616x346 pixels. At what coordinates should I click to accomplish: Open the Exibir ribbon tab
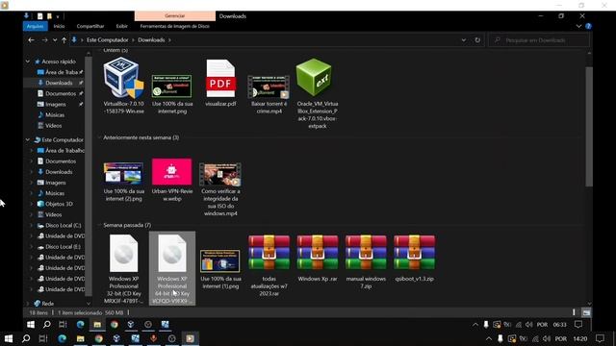[x=122, y=26]
